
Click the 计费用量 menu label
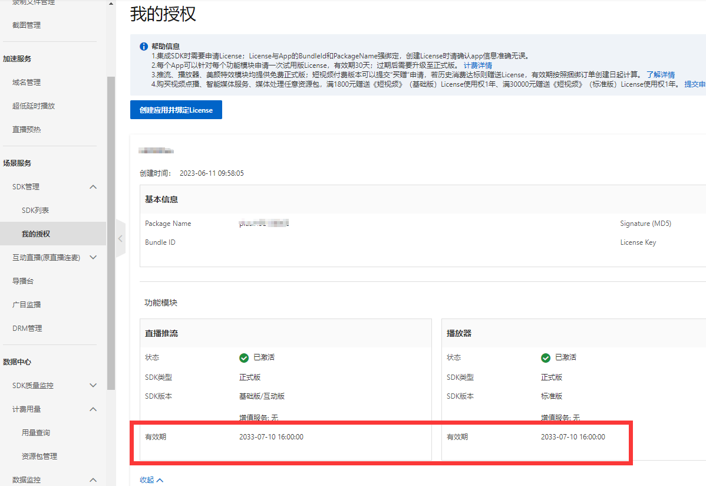tap(27, 409)
